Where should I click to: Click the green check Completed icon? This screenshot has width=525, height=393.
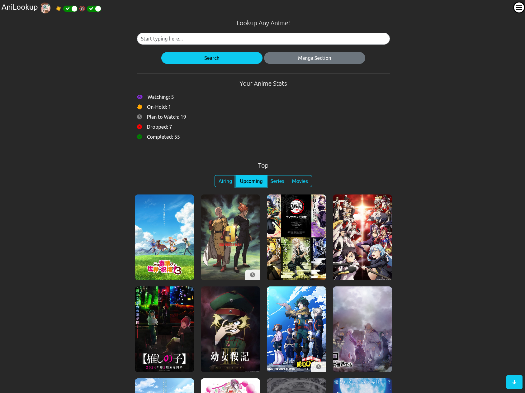(140, 137)
